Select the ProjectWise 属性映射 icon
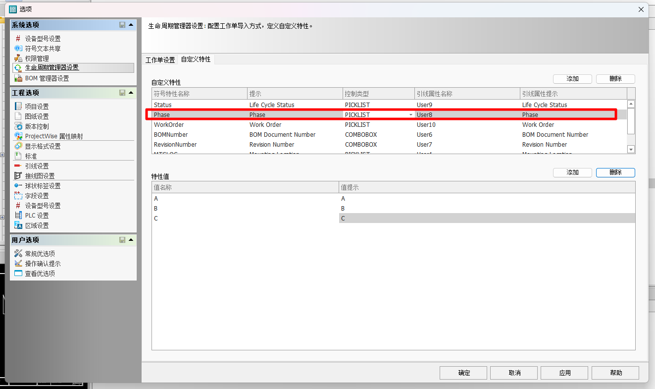The width and height of the screenshot is (655, 389). (x=18, y=136)
